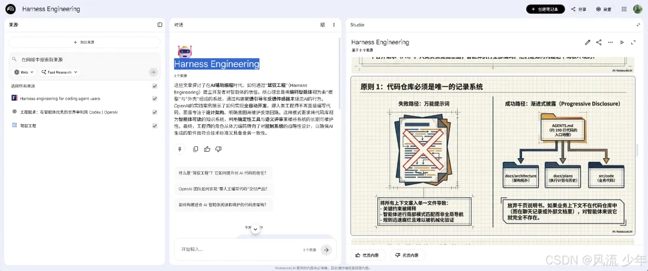This screenshot has width=648, height=271.
Task: Click the 对话 panel heading
Action: [179, 25]
